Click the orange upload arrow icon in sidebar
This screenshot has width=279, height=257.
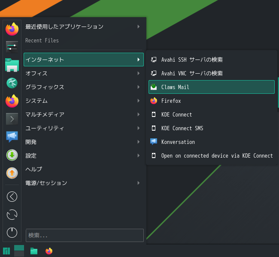click(x=12, y=173)
